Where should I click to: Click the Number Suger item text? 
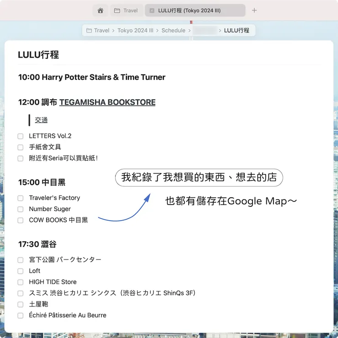tap(50, 209)
